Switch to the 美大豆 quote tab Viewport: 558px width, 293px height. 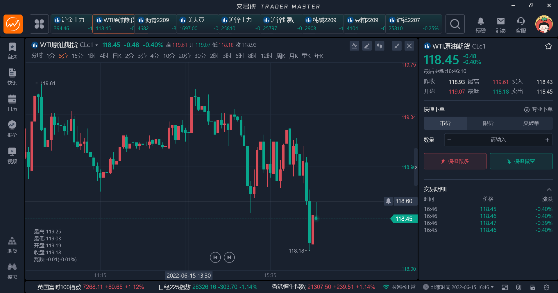click(x=197, y=24)
